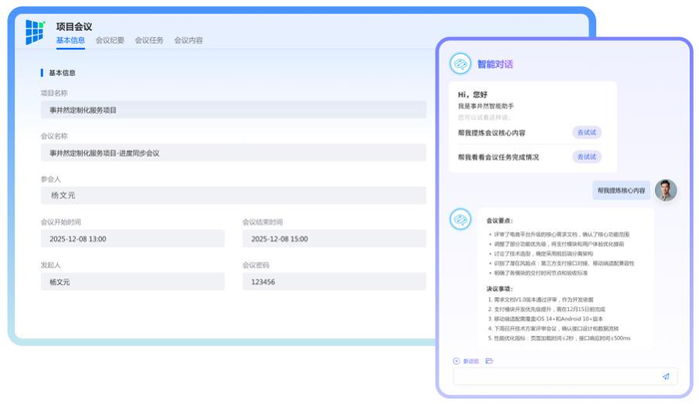Click decision item mentioning 12月15日
Image resolution: width=699 pixels, height=404 pixels.
click(546, 309)
